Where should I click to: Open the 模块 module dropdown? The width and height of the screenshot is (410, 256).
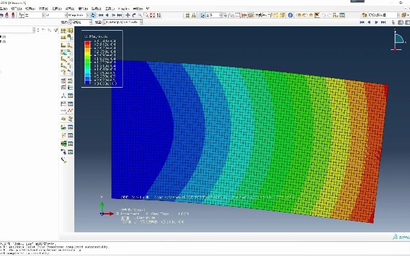click(81, 22)
